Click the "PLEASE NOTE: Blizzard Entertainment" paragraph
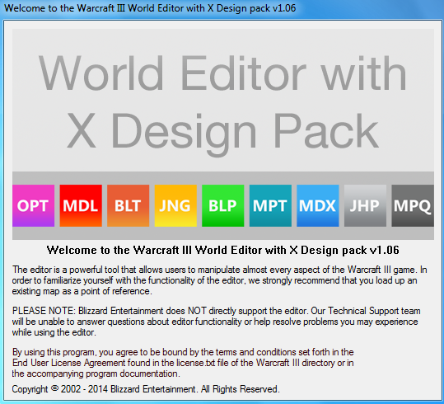The image size is (444, 404). [x=216, y=322]
